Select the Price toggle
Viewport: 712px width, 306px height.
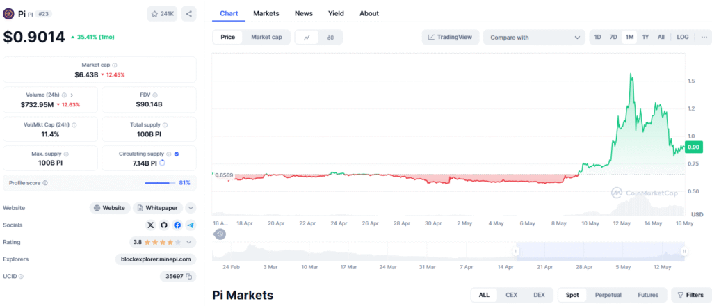click(228, 38)
